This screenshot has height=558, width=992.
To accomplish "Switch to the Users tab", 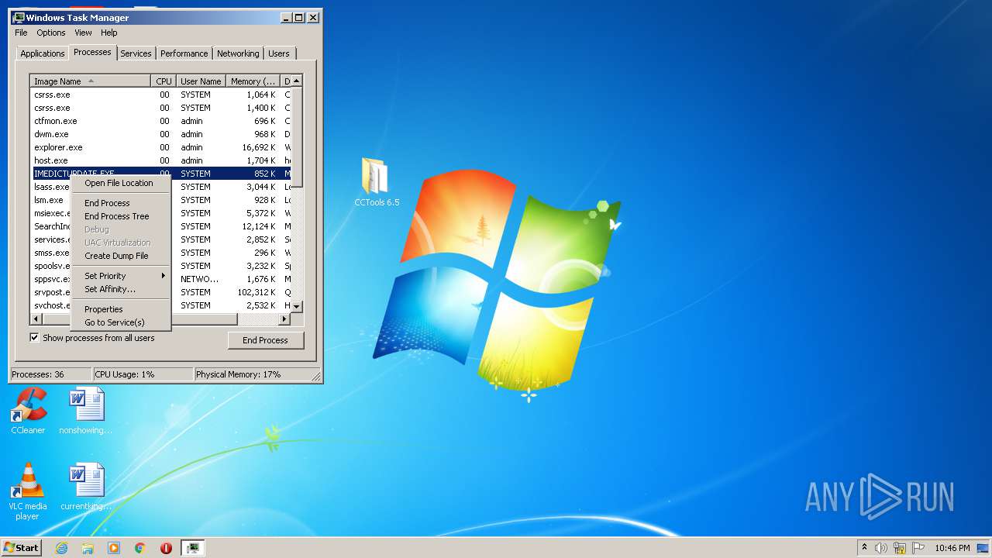I will 279,53.
